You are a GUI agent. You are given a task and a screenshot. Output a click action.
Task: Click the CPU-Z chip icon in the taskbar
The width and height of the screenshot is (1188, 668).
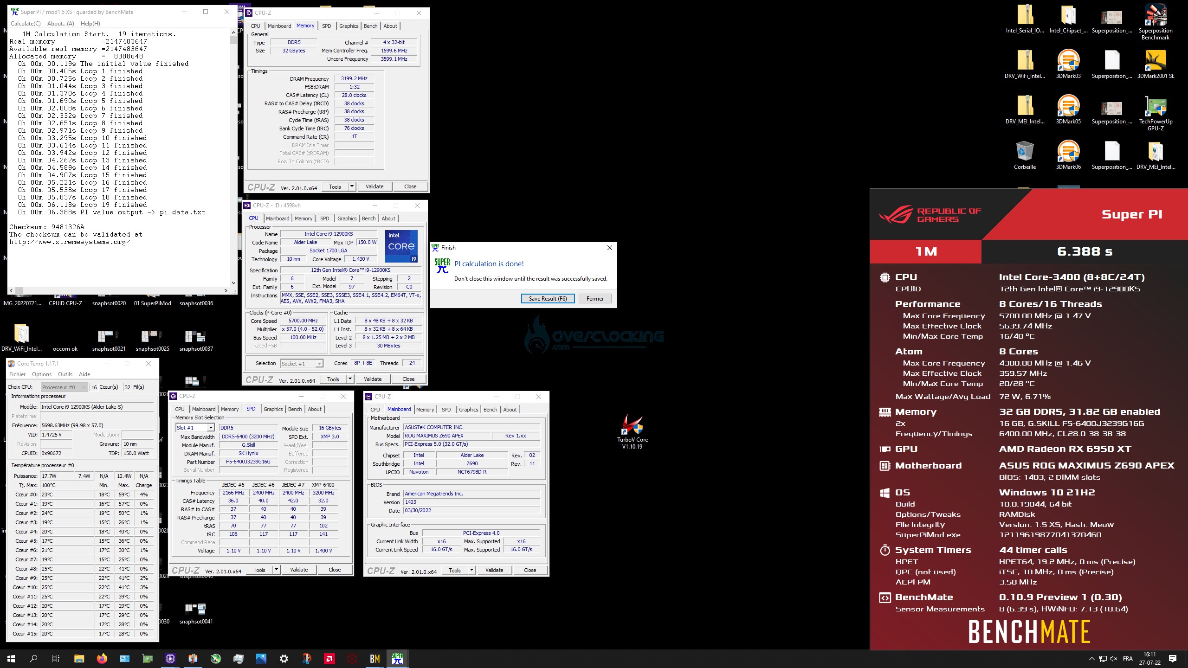pos(170,659)
